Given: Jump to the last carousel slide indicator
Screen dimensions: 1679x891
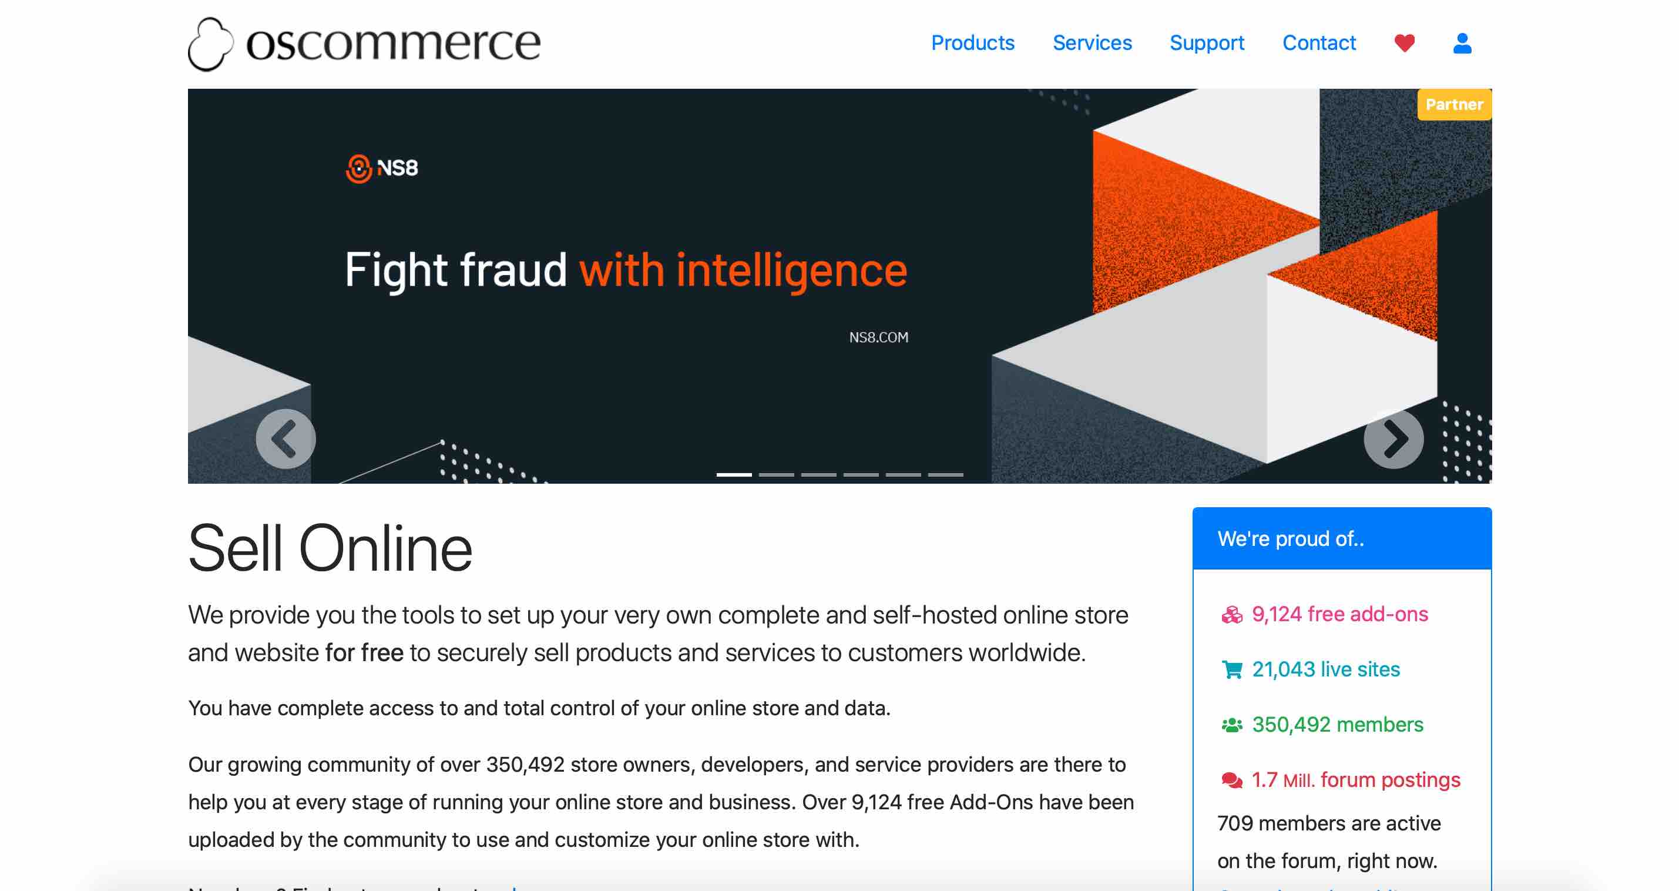Looking at the screenshot, I should pos(945,475).
